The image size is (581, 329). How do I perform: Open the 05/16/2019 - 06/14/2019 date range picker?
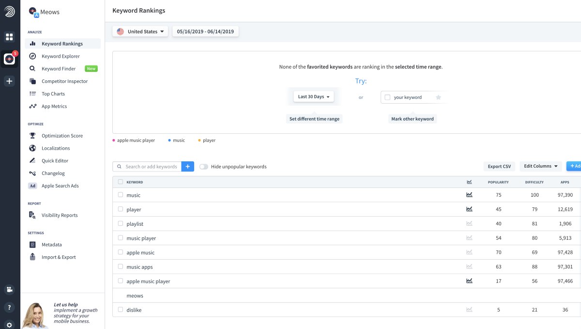[x=205, y=31]
